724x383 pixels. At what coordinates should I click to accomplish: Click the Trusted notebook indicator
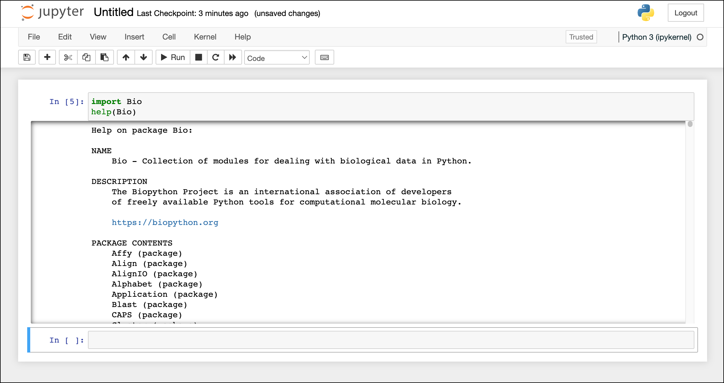581,37
